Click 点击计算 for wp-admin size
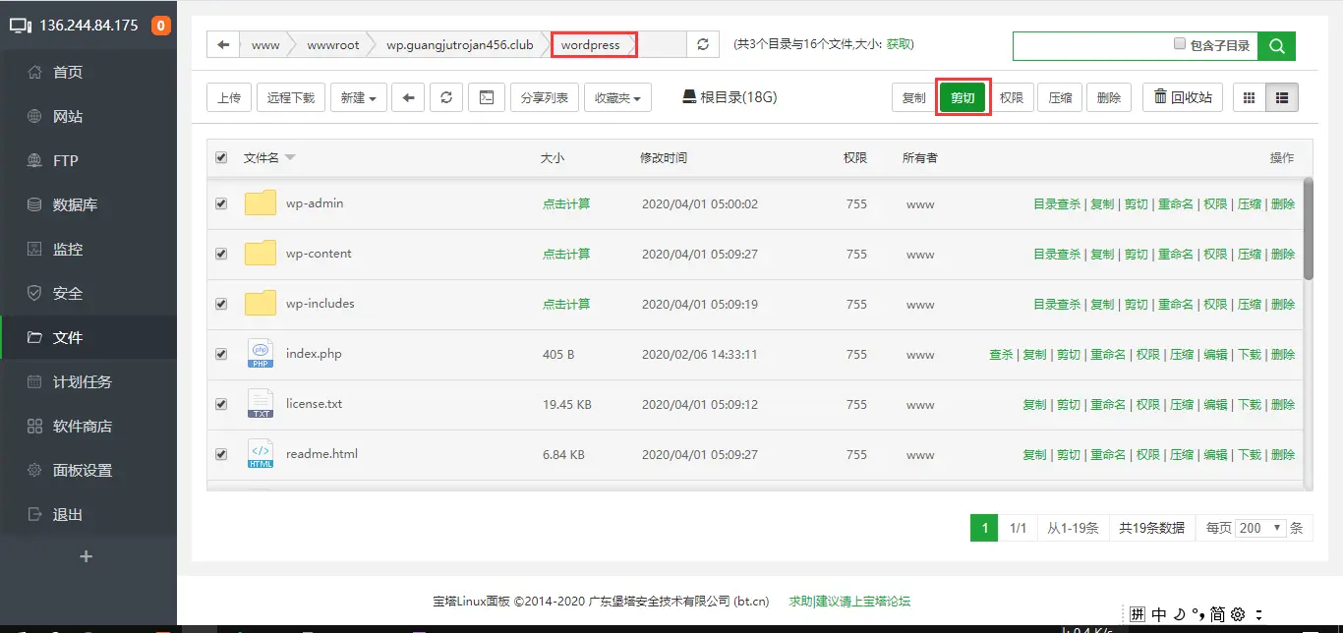This screenshot has height=633, width=1343. click(566, 203)
